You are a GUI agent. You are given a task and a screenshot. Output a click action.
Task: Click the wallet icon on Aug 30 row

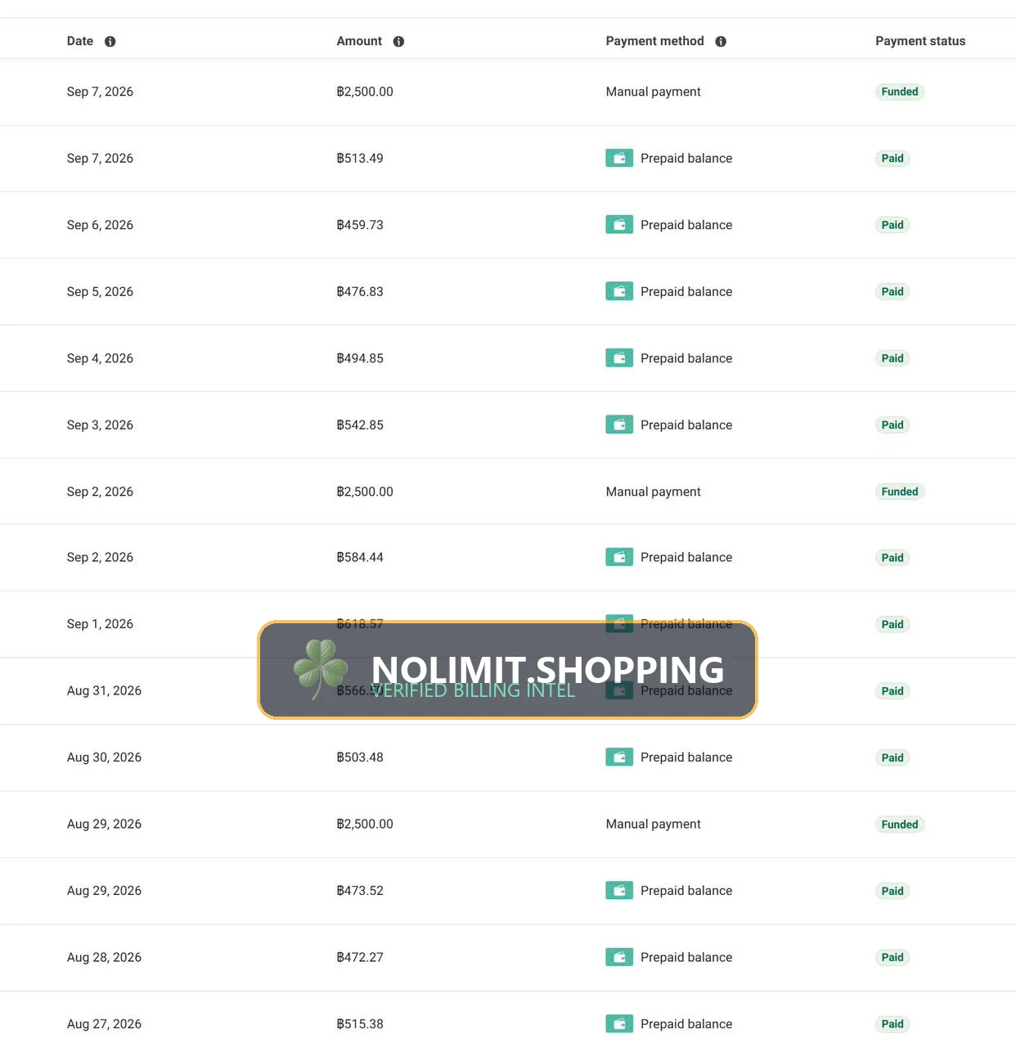point(619,757)
